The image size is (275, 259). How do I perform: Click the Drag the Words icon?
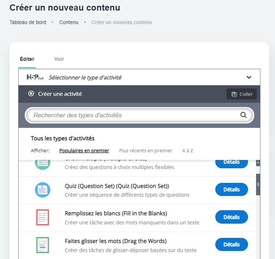coord(42,245)
